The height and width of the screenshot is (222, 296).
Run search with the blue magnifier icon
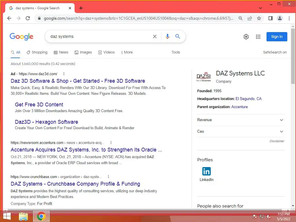pyautogui.click(x=177, y=36)
